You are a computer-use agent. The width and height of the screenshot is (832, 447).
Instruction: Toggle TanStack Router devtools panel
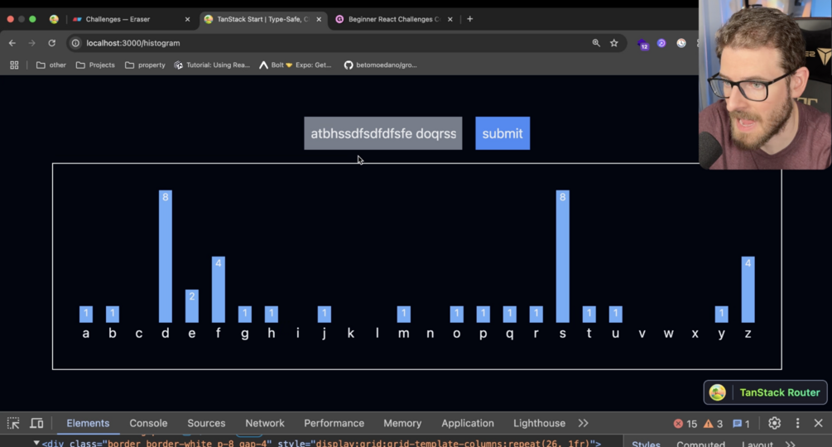tap(765, 392)
